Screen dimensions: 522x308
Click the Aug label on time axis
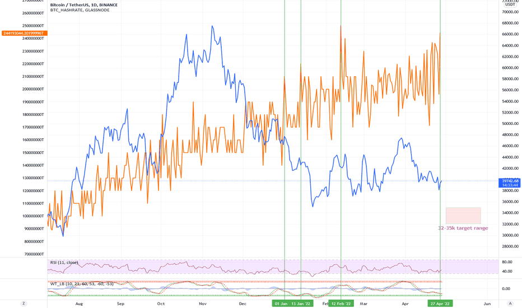[x=79, y=304]
